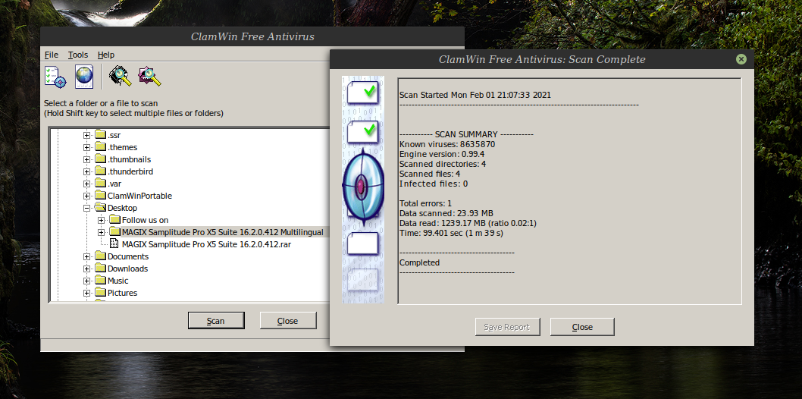This screenshot has height=399, width=802.
Task: Expand the MAGIX Samplitude Multilingual folder node
Action: point(102,232)
